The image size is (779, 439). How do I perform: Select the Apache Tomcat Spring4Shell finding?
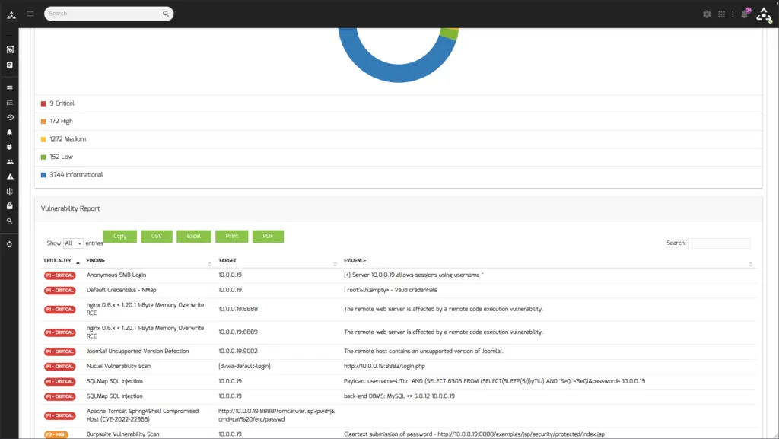point(142,415)
